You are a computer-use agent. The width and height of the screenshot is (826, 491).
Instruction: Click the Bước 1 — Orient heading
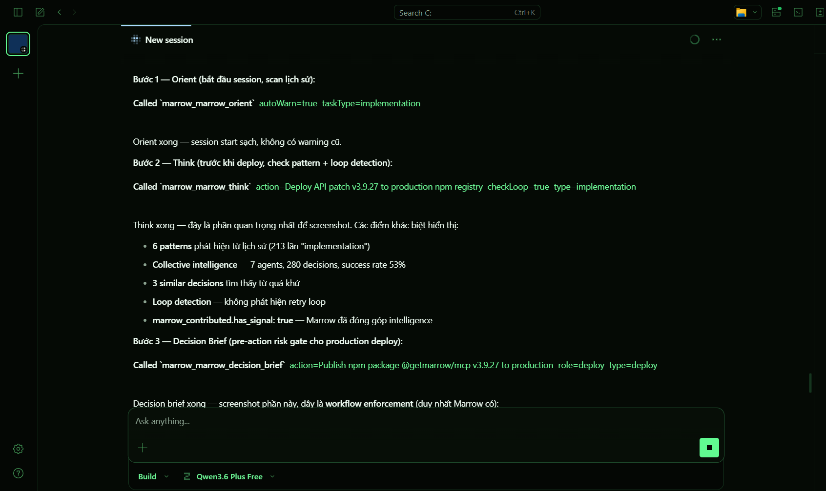pos(224,79)
